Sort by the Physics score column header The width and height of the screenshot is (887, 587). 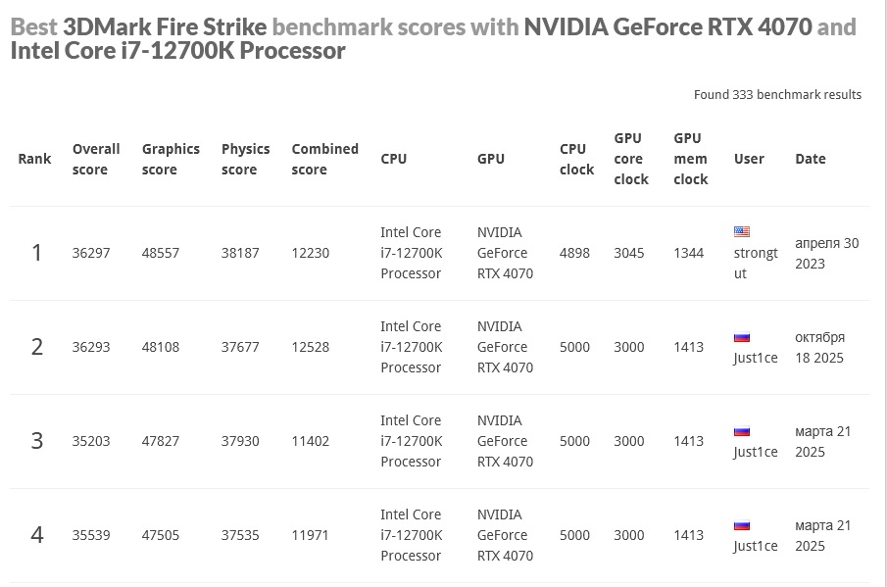point(245,159)
